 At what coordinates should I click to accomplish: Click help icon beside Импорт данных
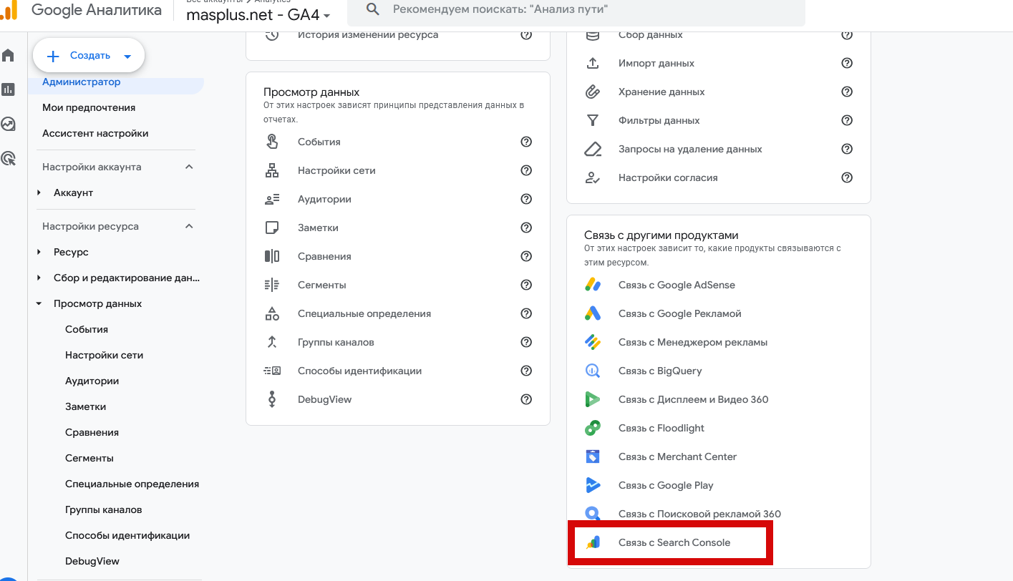[847, 63]
